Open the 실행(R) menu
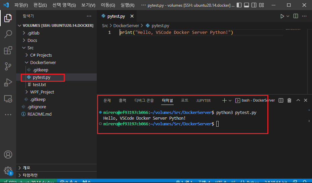 [x=128, y=5]
